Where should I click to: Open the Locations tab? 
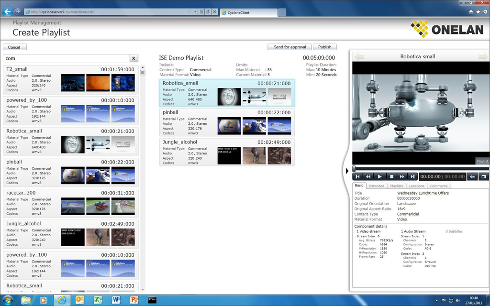416,186
